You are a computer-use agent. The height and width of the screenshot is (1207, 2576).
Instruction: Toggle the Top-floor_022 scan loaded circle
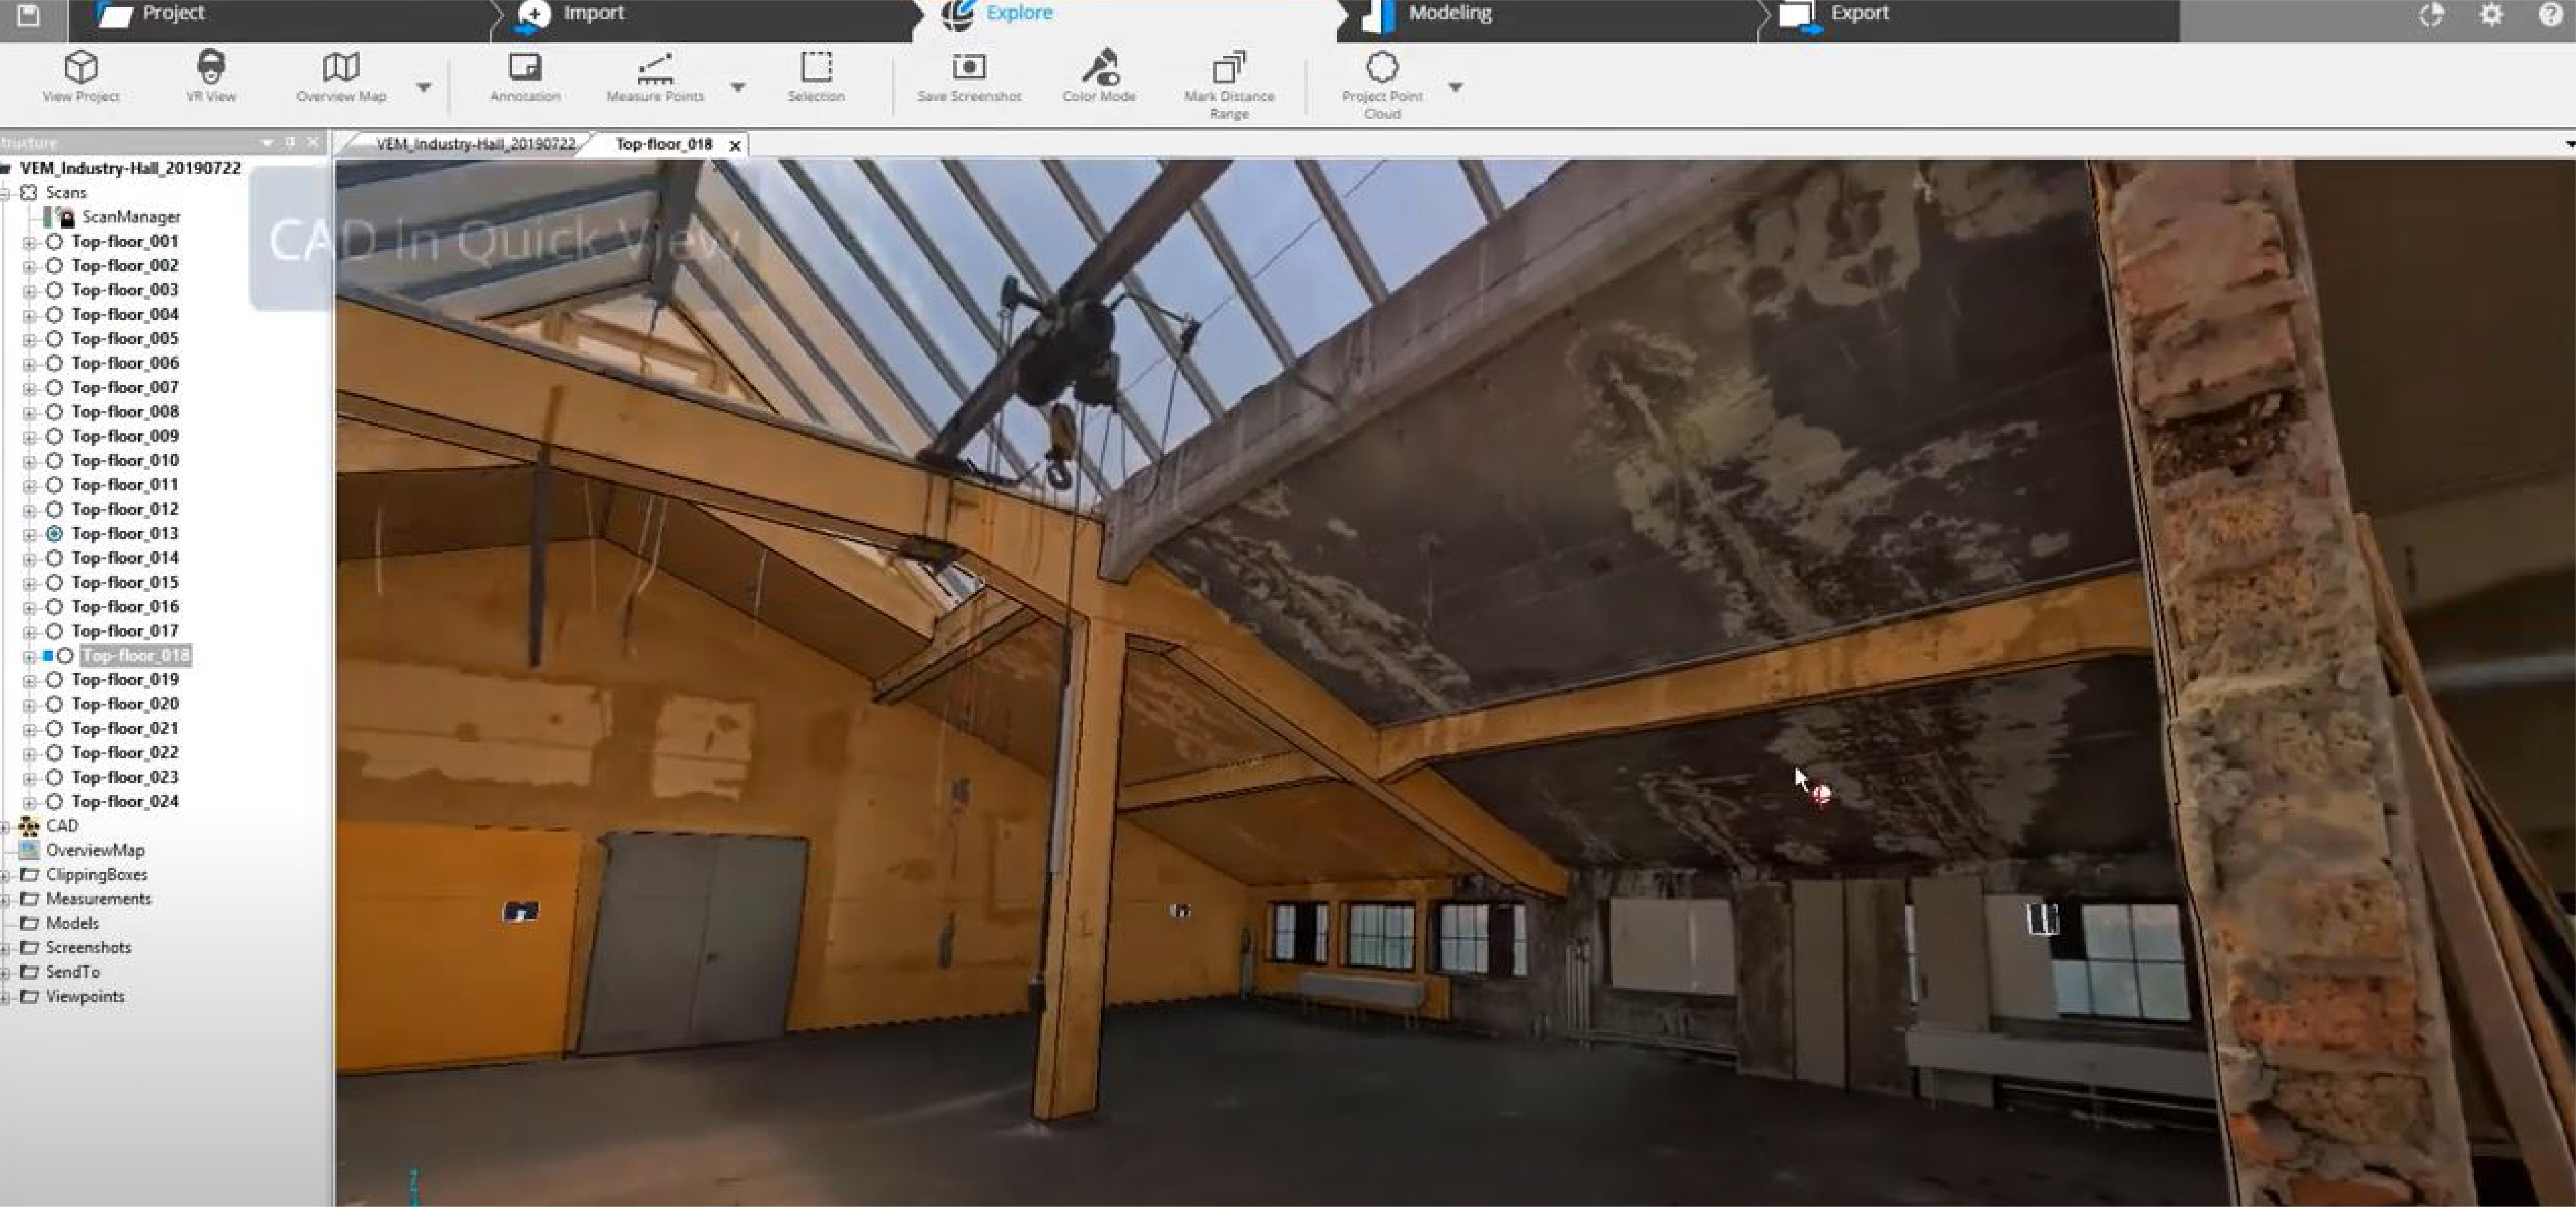coord(54,753)
